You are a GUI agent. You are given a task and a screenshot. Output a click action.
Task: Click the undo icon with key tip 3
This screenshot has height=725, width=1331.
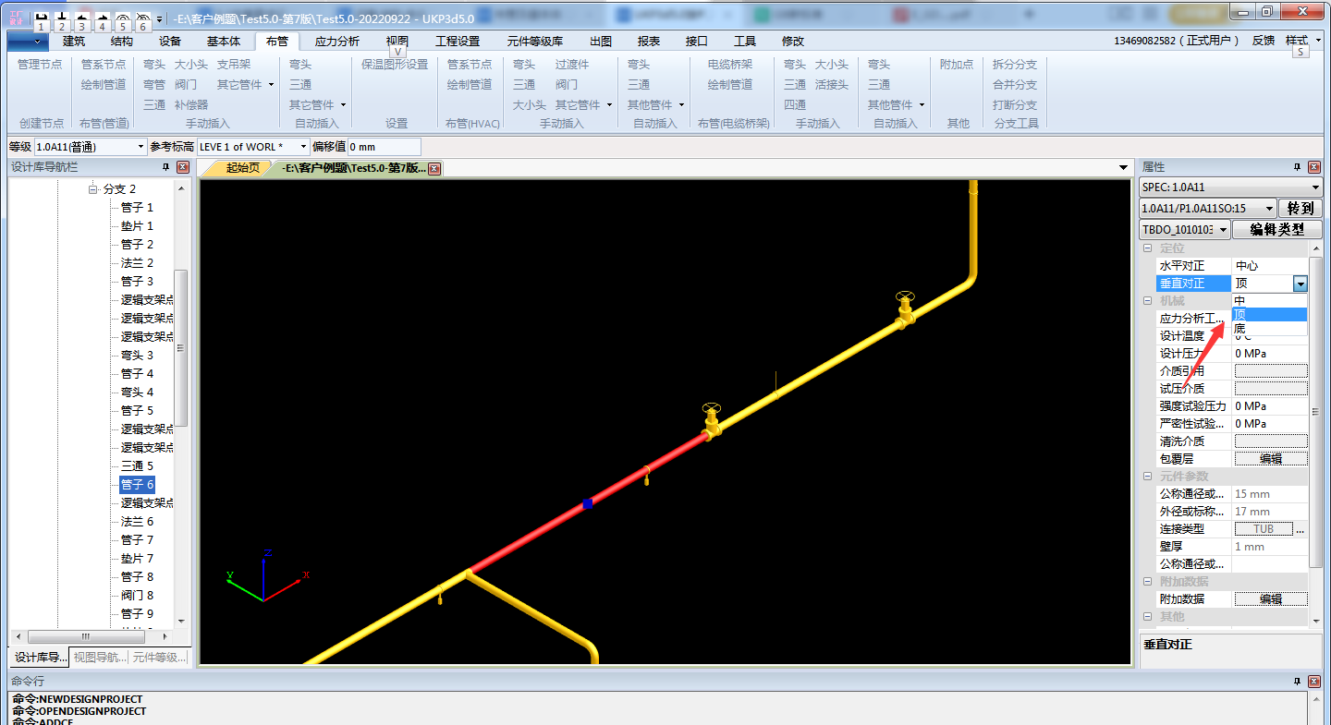click(81, 18)
